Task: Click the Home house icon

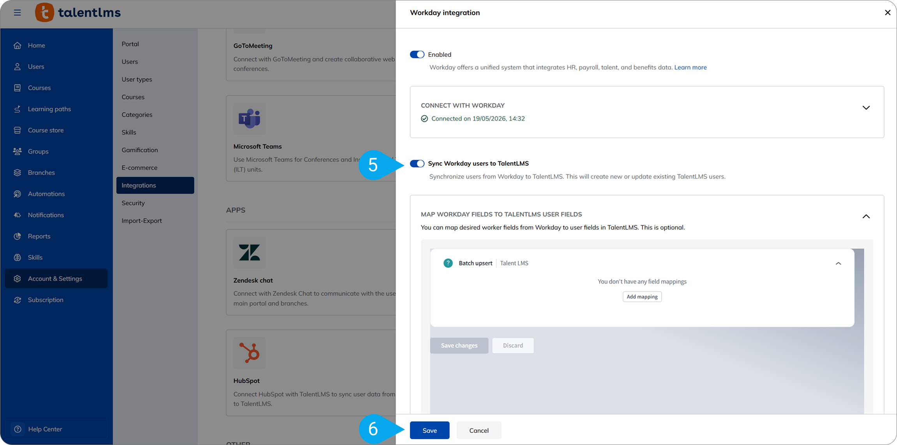Action: click(x=17, y=46)
